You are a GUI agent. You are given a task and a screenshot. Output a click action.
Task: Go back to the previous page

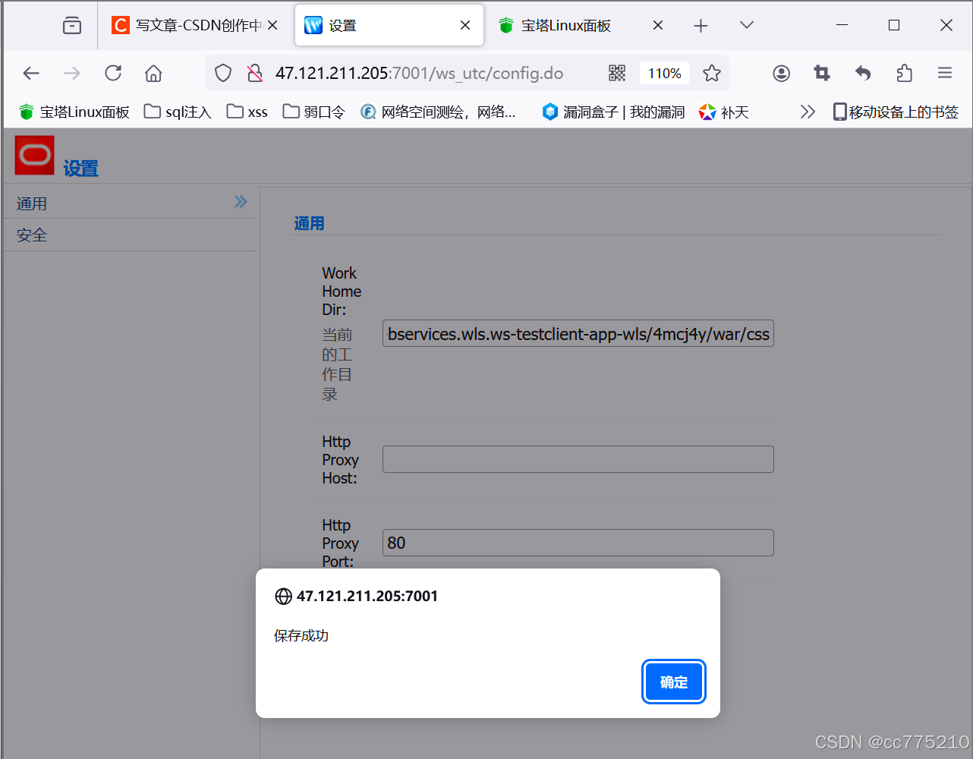(31, 73)
